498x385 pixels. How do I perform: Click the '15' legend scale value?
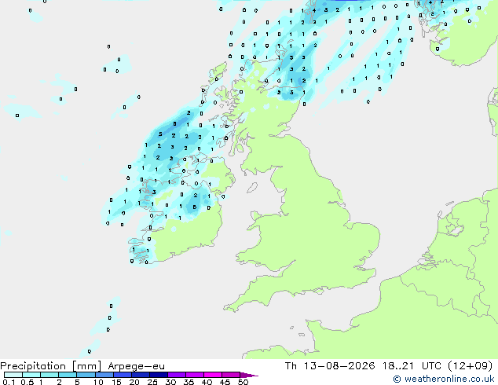(x=116, y=382)
